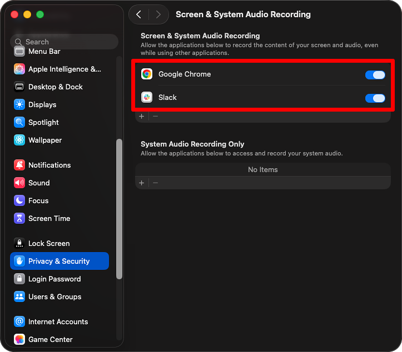The width and height of the screenshot is (402, 352).
Task: Select Lock Screen in the sidebar
Action: 59,243
